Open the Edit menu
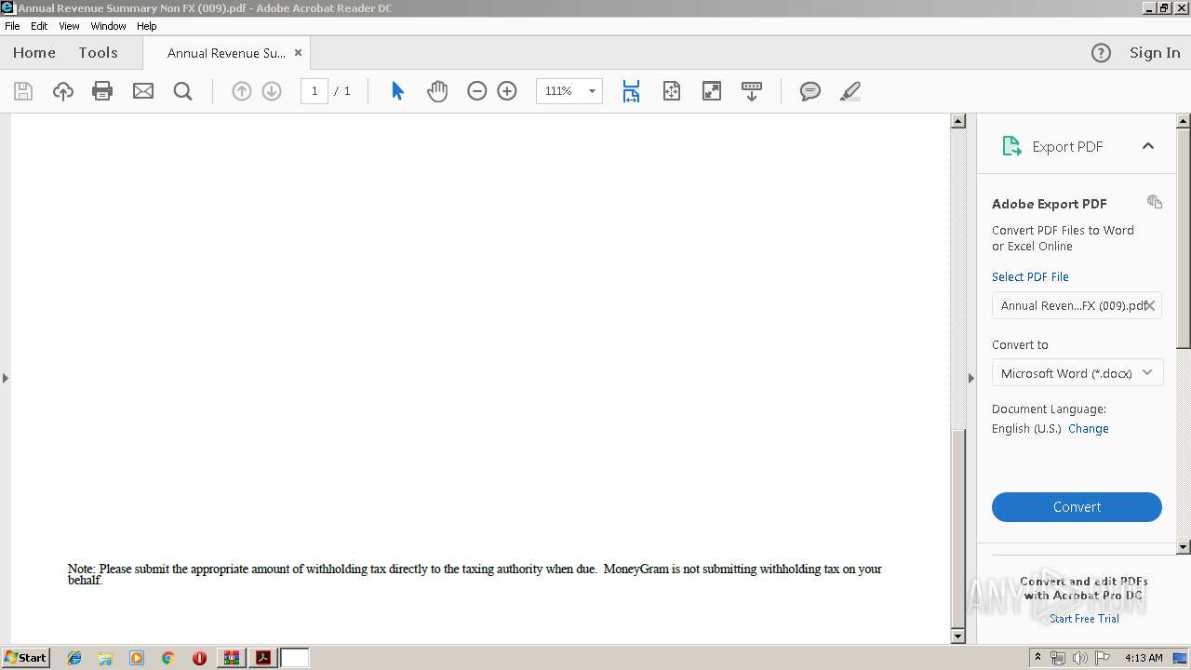Image resolution: width=1191 pixels, height=670 pixels. coord(39,26)
